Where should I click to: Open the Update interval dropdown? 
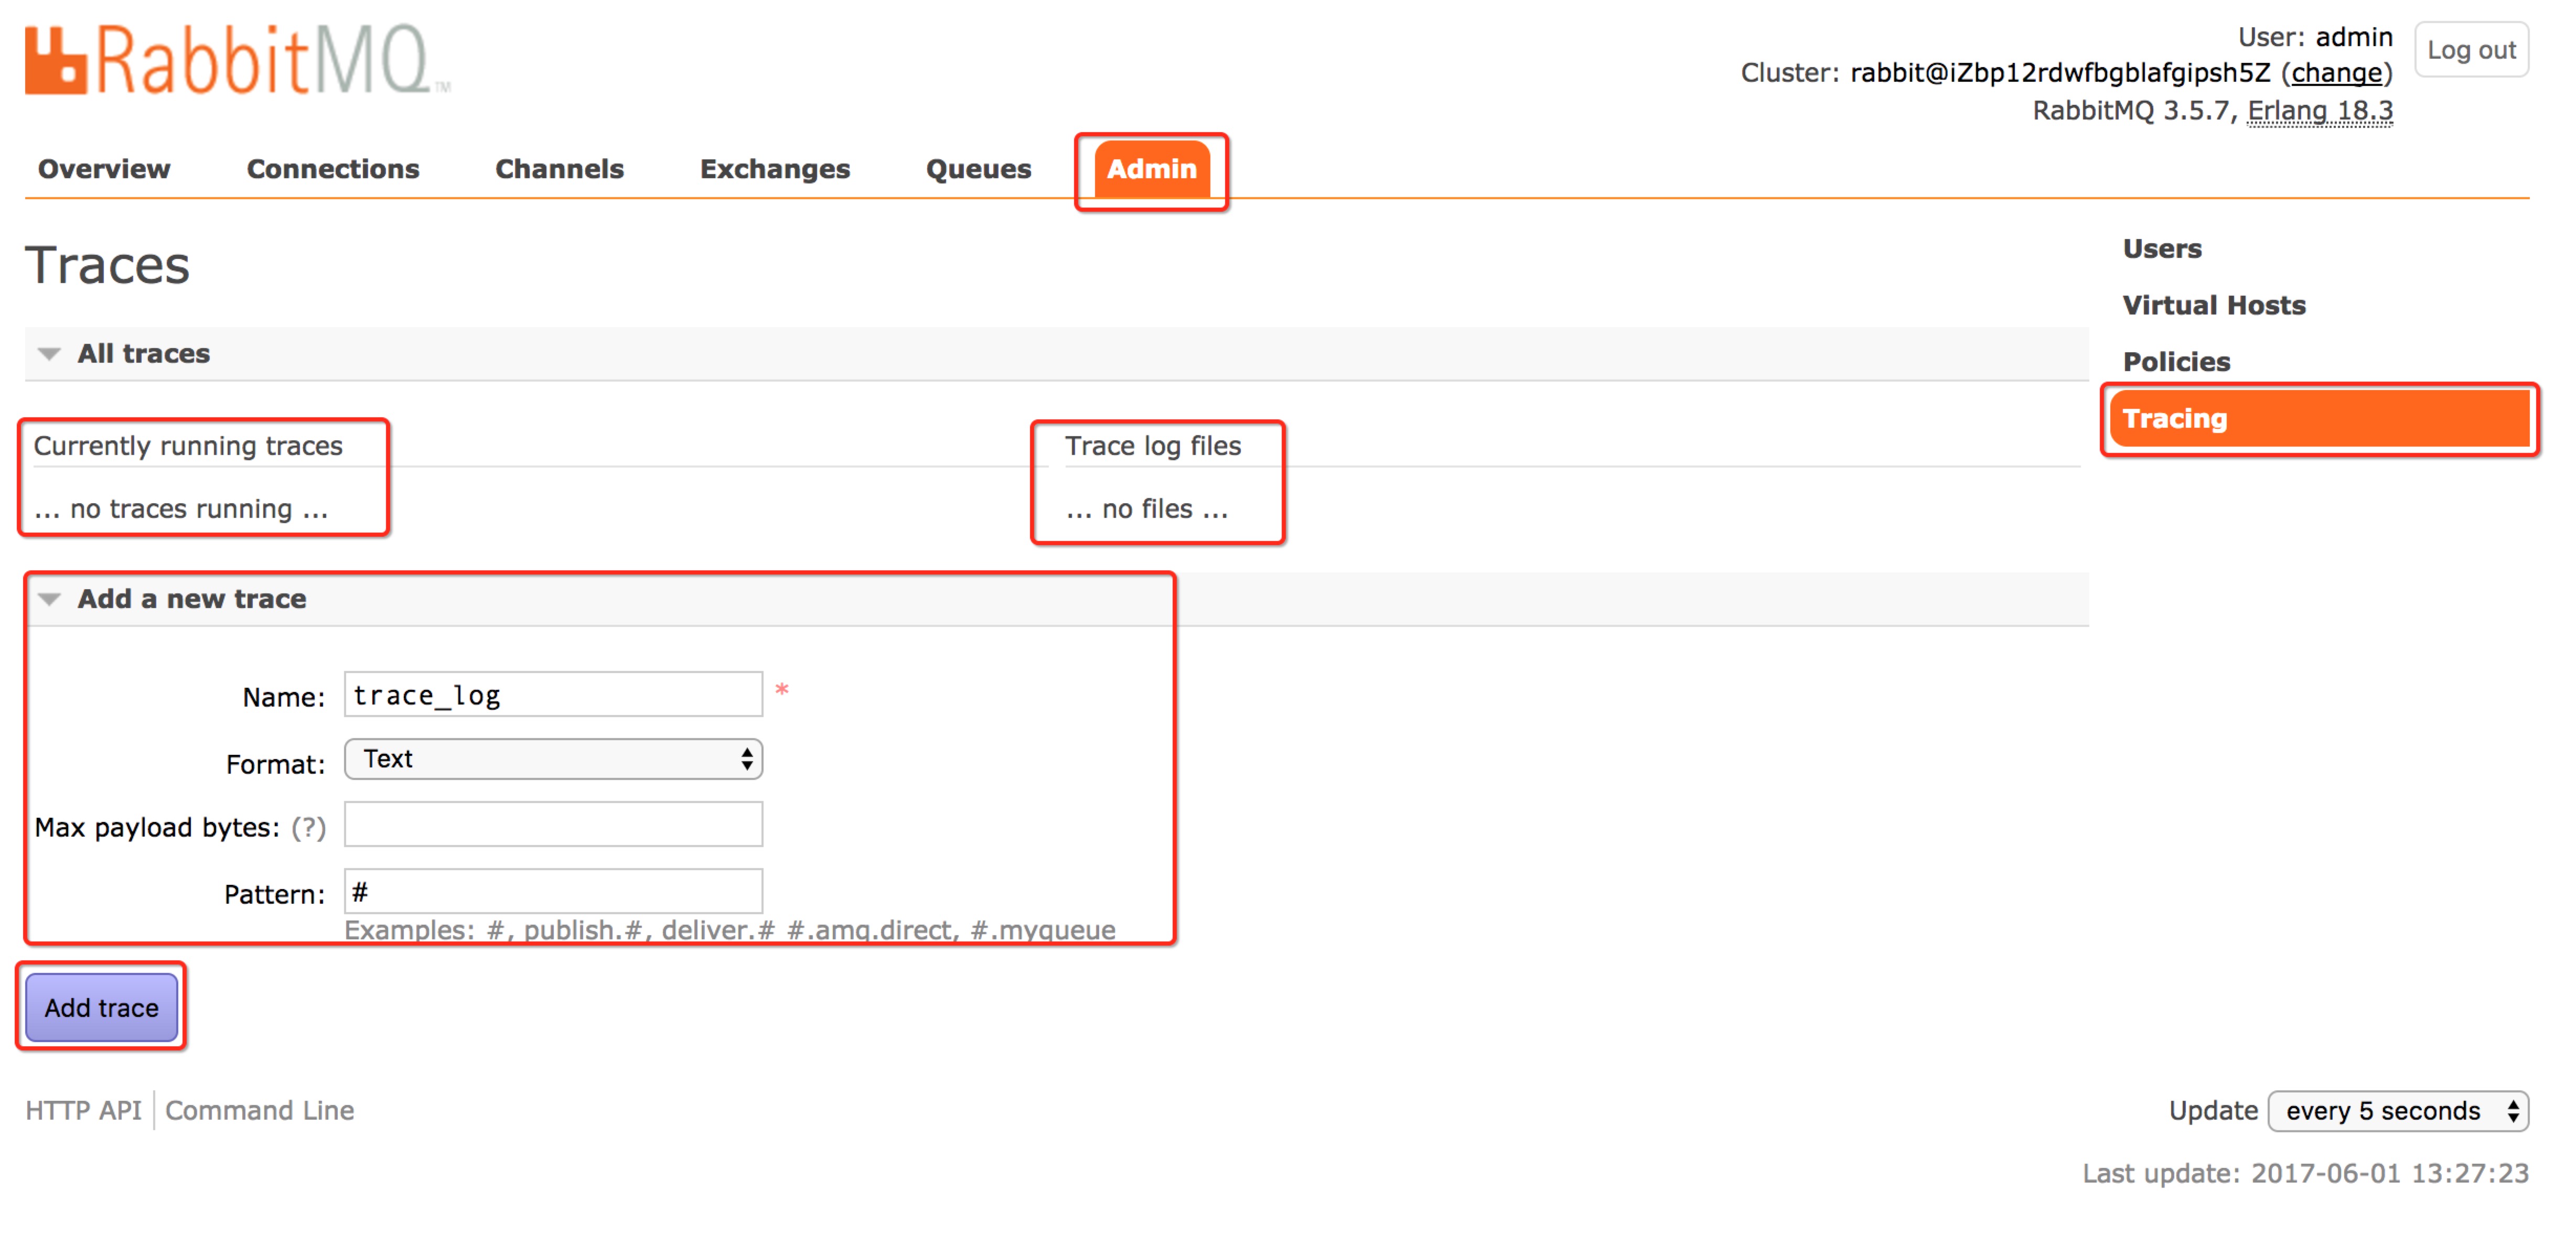tap(2398, 1111)
